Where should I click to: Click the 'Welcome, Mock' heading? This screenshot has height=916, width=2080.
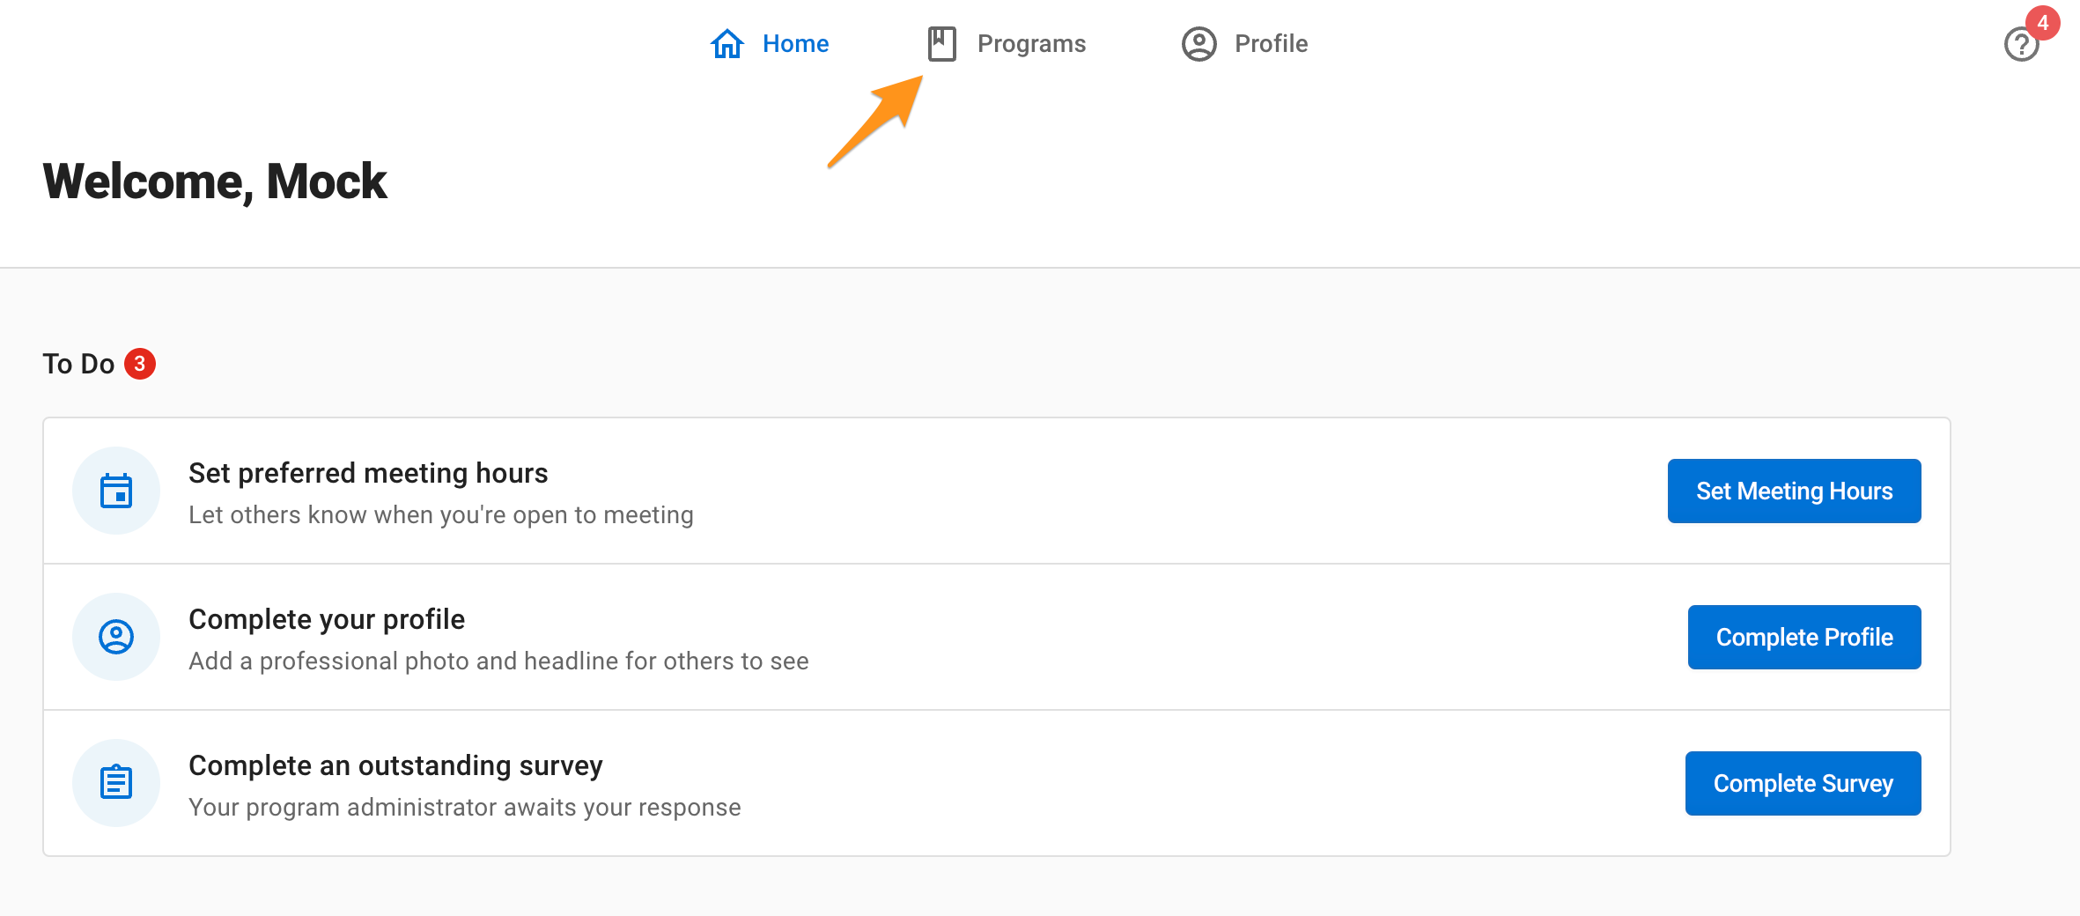click(x=215, y=181)
